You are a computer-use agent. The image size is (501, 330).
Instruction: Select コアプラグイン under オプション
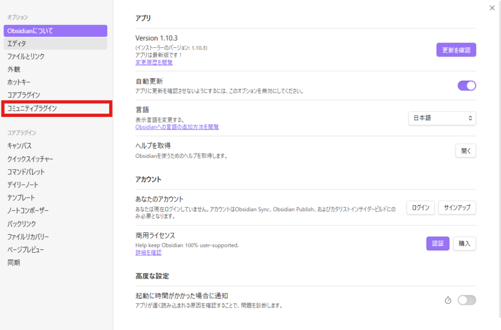pos(23,95)
